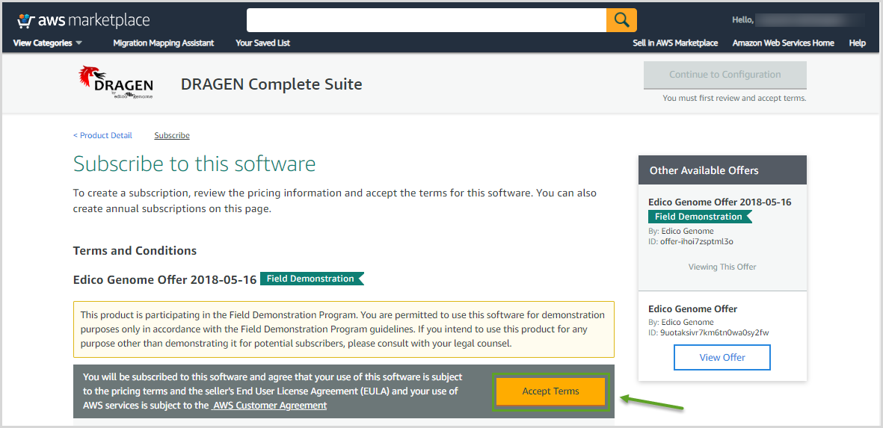Viewport: 883px width, 428px height.
Task: Open the Help link
Action: coord(857,43)
